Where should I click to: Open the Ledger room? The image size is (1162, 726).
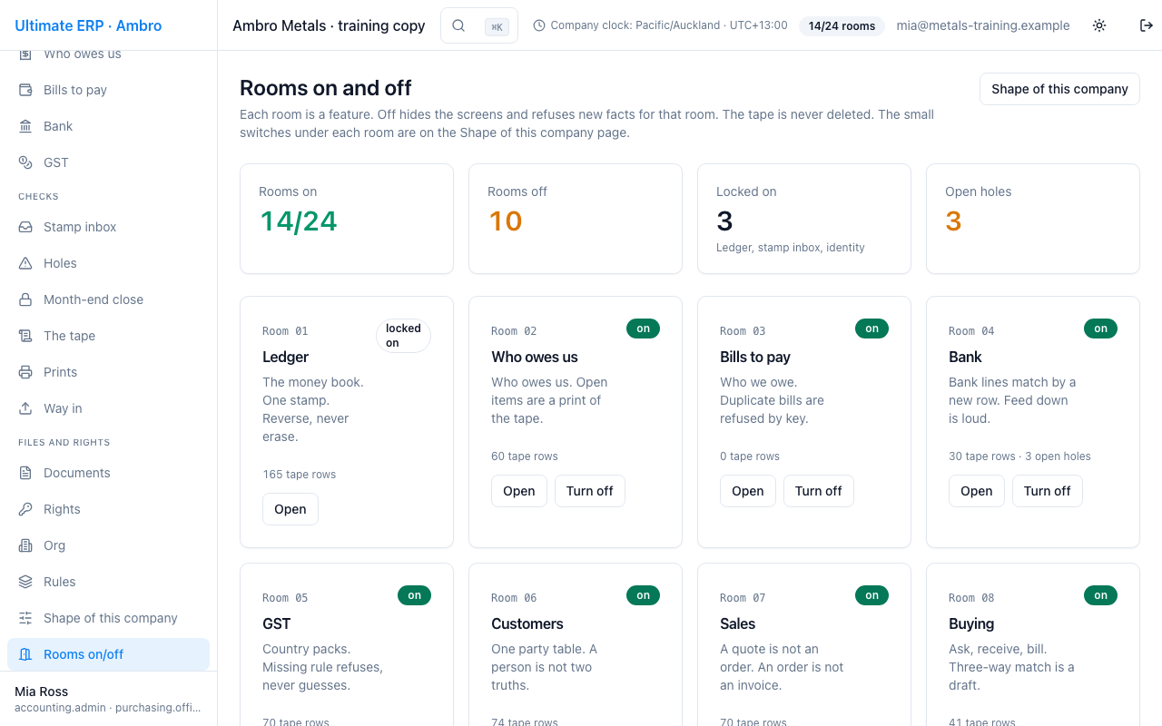[290, 509]
